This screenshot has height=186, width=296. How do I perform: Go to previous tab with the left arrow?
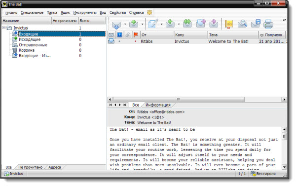coord(115,105)
